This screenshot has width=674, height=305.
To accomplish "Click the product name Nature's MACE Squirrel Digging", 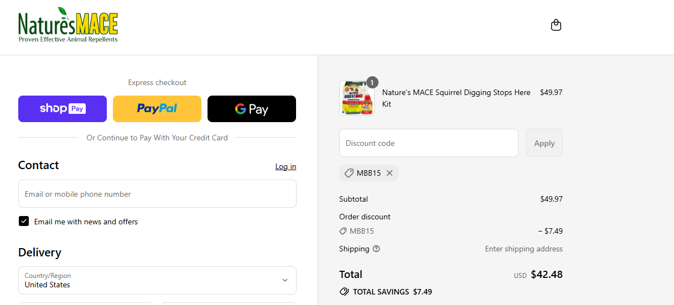I will point(457,98).
